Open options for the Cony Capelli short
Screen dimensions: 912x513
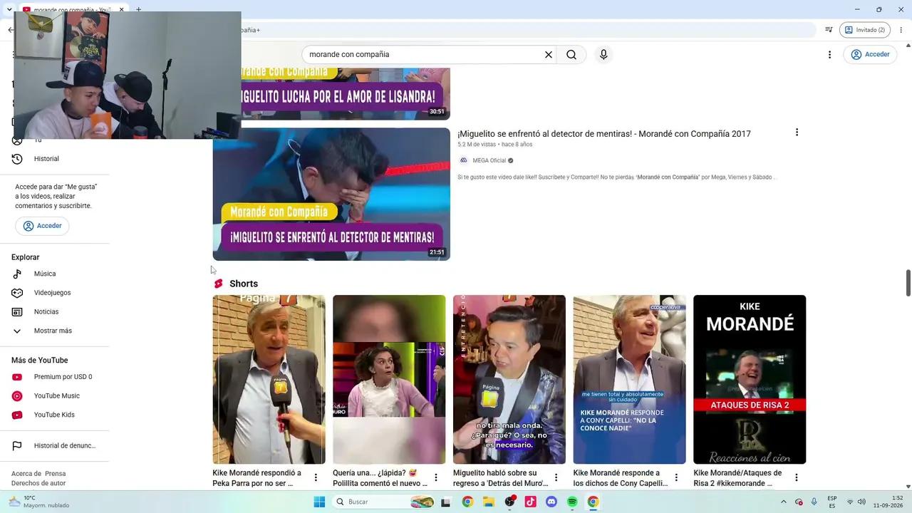(676, 477)
